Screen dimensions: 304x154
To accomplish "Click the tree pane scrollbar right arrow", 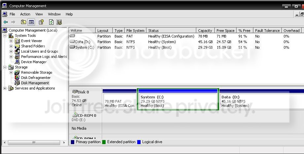I will (64, 142).
